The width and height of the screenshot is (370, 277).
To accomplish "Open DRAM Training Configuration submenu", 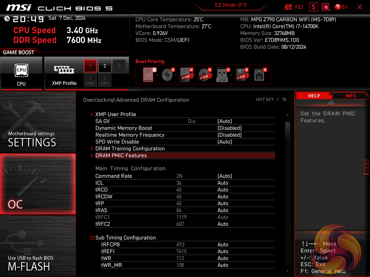I will [x=130, y=149].
